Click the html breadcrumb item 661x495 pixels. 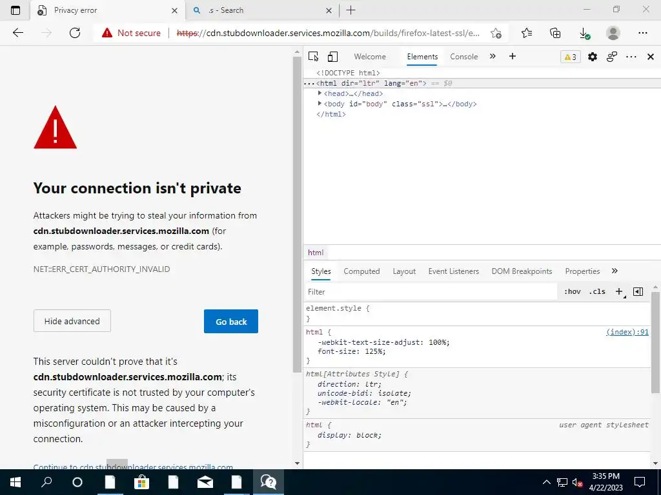[315, 253]
